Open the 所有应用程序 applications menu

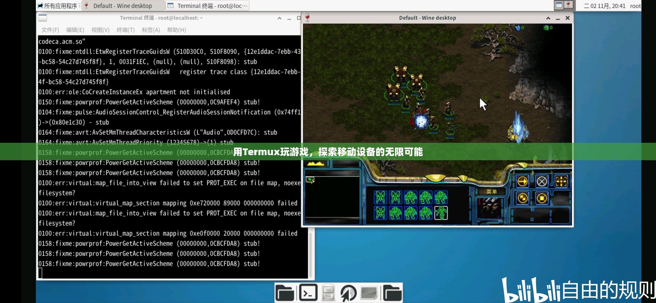[59, 6]
